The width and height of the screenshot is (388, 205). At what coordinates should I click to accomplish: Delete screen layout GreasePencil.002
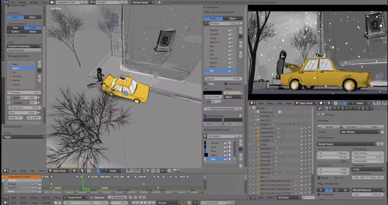(x=86, y=2)
